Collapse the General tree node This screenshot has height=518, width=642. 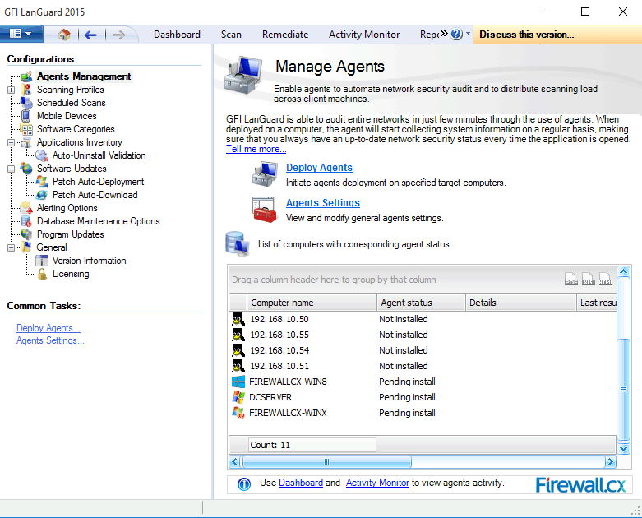coord(11,247)
